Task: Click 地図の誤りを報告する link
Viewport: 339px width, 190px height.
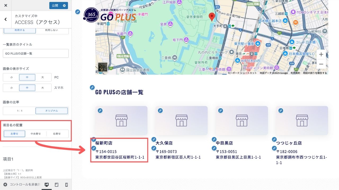Action: (x=315, y=73)
